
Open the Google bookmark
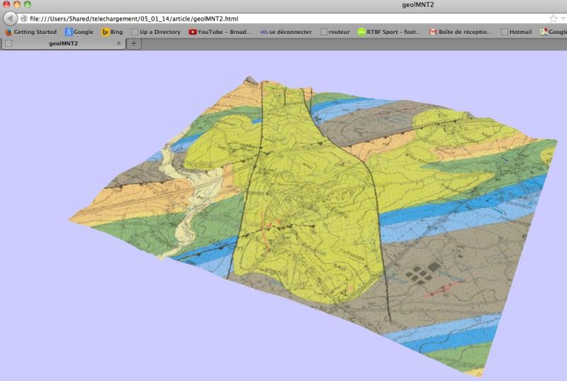point(79,32)
